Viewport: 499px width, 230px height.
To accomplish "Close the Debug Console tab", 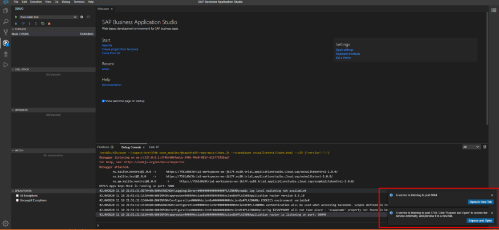I will 144,147.
